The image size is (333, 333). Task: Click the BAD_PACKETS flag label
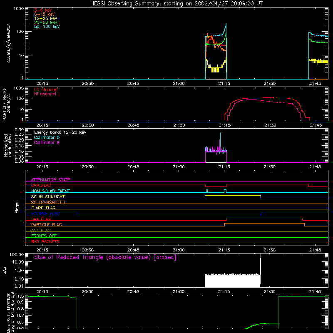coord(45,241)
